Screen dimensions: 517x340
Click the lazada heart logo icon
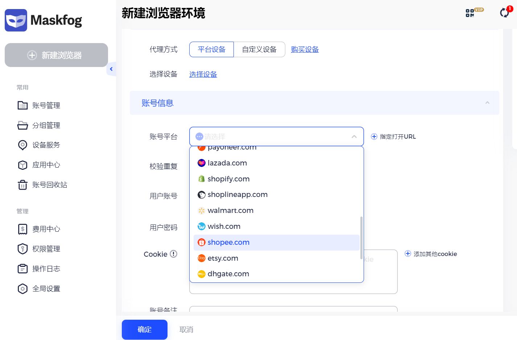pyautogui.click(x=202, y=163)
